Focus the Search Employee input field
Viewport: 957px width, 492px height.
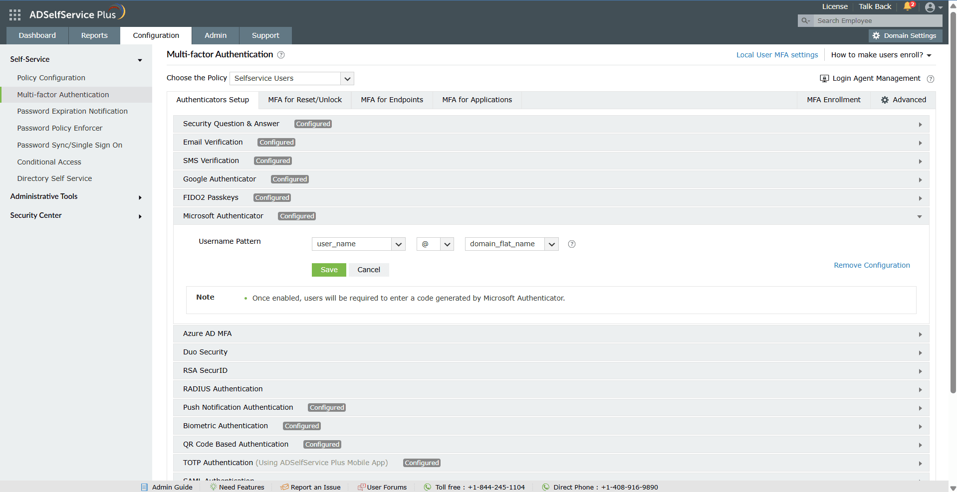tap(877, 20)
